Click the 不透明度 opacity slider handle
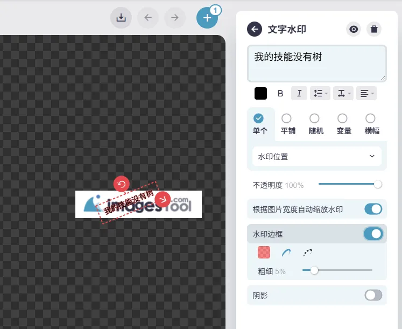The width and height of the screenshot is (402, 329). [x=378, y=184]
